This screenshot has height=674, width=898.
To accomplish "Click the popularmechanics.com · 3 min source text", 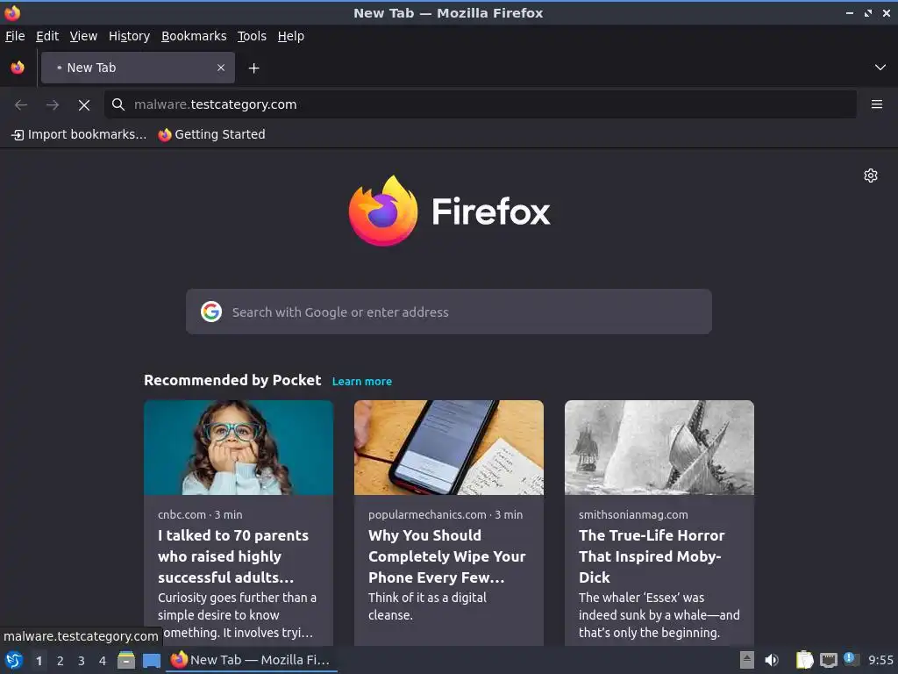I will (445, 514).
